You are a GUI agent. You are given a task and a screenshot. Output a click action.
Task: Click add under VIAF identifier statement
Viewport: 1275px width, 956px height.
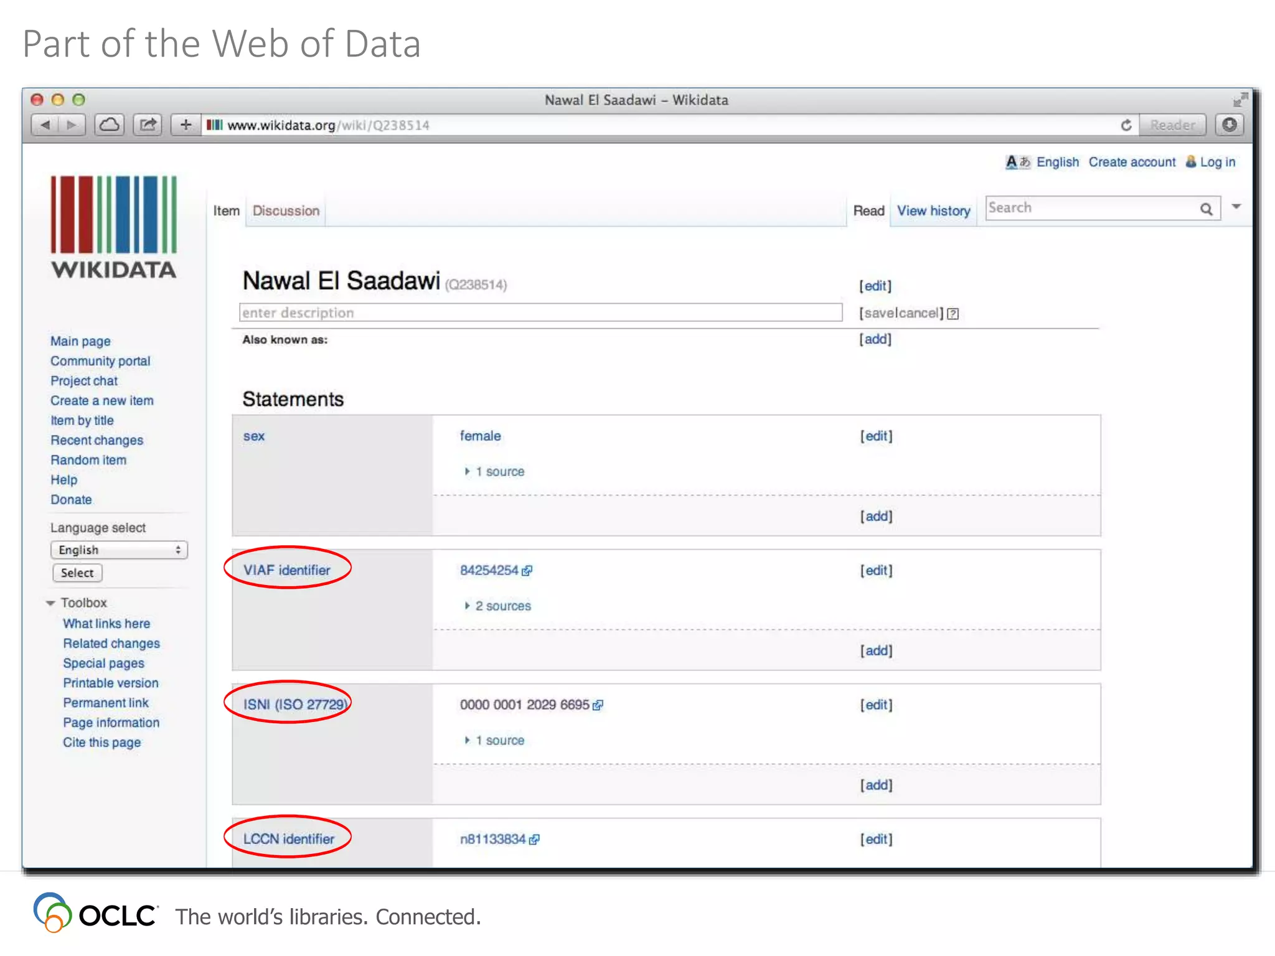coord(877,651)
